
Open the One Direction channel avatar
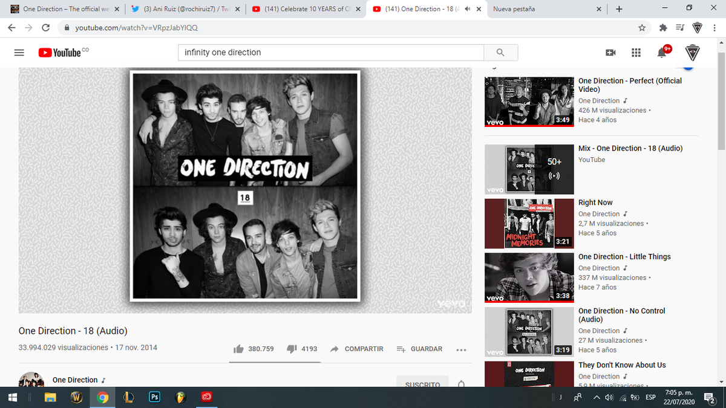click(31, 381)
